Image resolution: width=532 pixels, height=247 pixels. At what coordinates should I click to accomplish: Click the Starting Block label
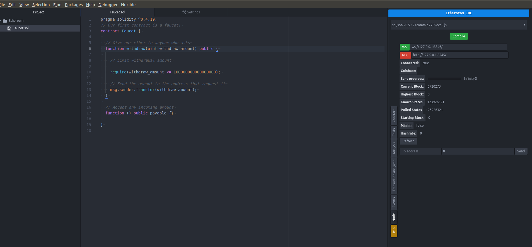(412, 118)
